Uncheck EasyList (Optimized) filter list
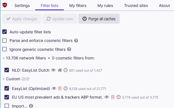174x108 pixels. coord(7,89)
